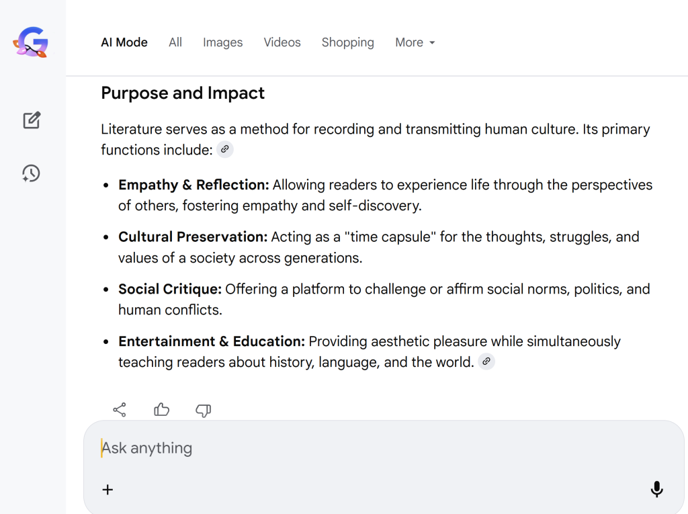The height and width of the screenshot is (514, 688).
Task: Click the "Empathy & Reflection" bold text
Action: (x=193, y=185)
